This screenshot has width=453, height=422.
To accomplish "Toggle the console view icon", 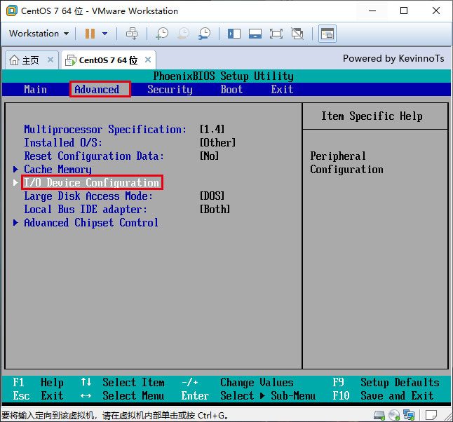I will click(x=327, y=34).
